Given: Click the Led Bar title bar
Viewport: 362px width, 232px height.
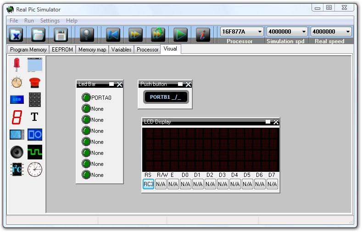Looking at the screenshot, I should pyautogui.click(x=100, y=84).
